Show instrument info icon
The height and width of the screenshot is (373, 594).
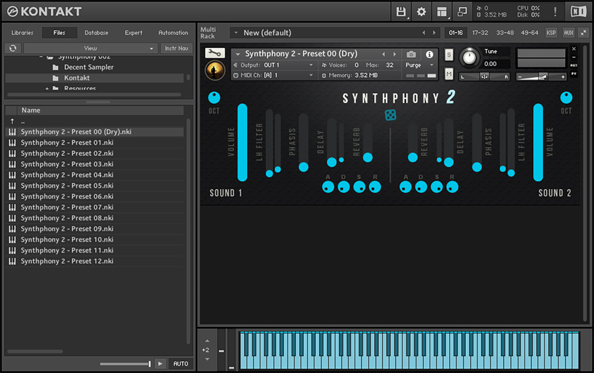pyautogui.click(x=429, y=54)
